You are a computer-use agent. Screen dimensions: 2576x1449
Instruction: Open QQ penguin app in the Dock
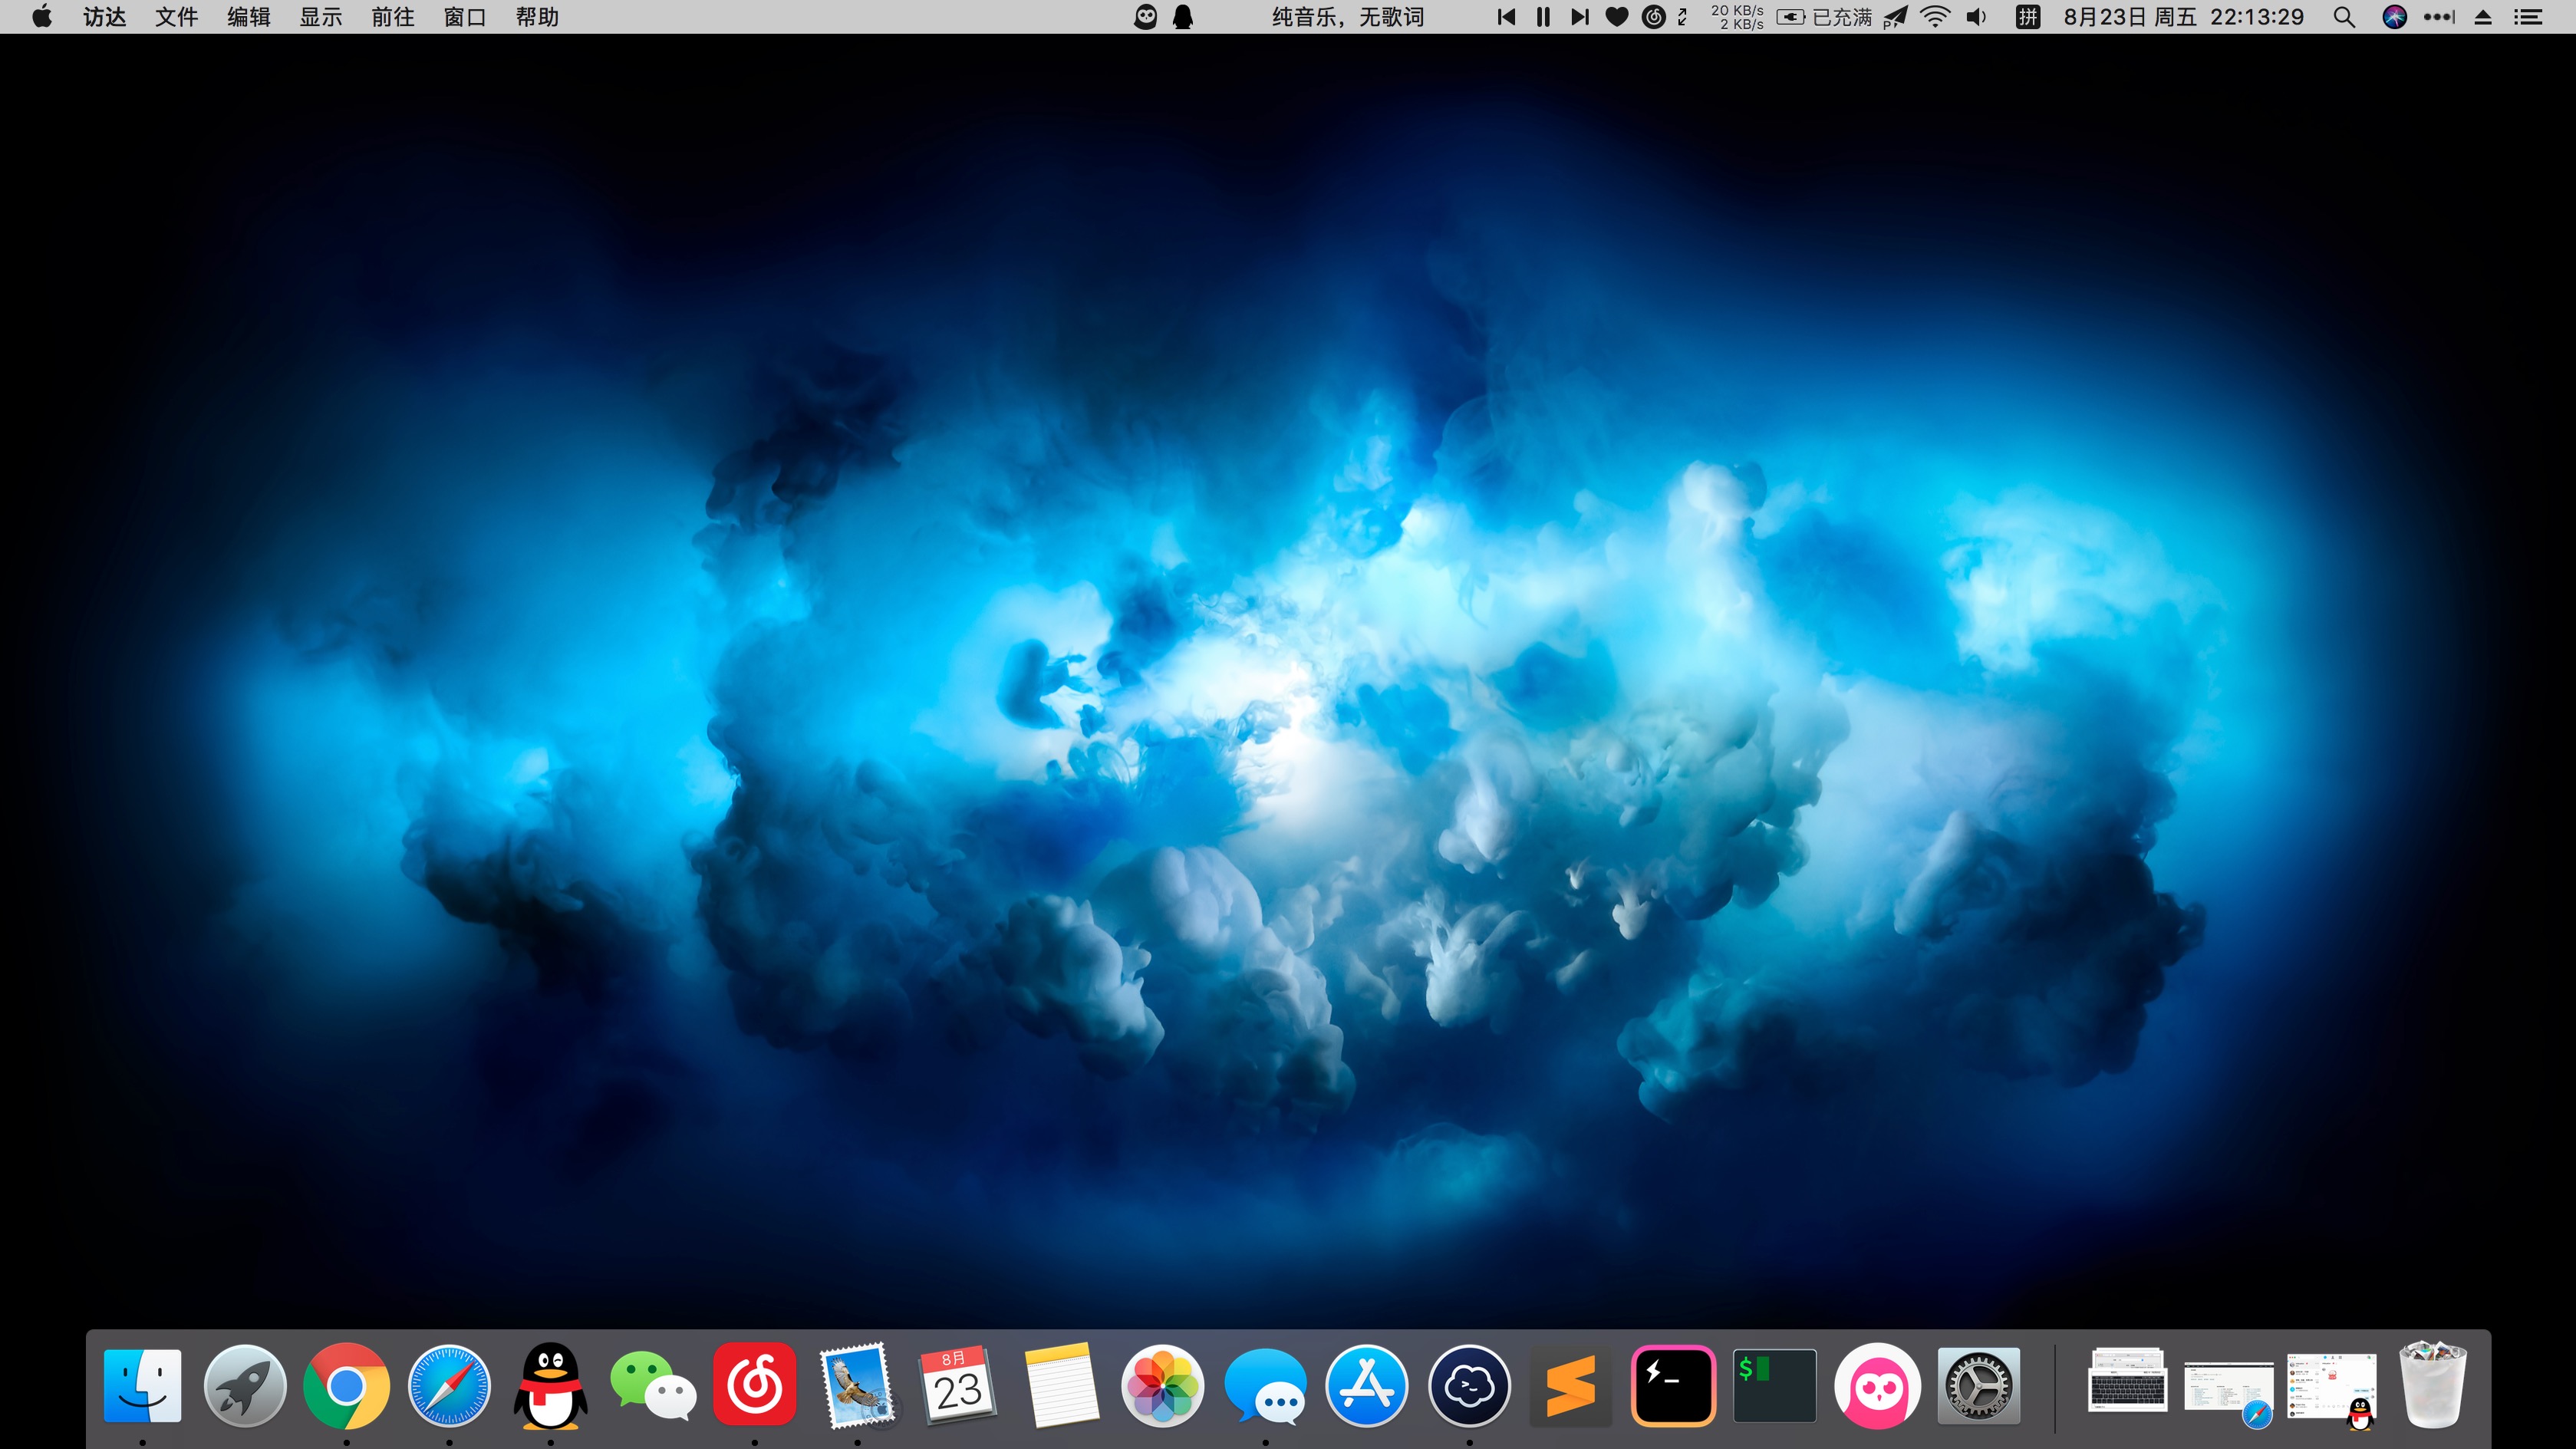550,1386
